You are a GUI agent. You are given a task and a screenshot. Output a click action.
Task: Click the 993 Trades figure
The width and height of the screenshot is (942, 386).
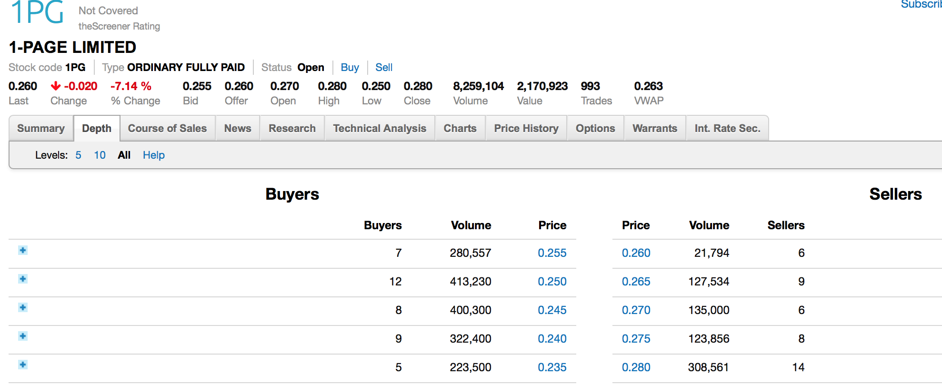[x=590, y=86]
